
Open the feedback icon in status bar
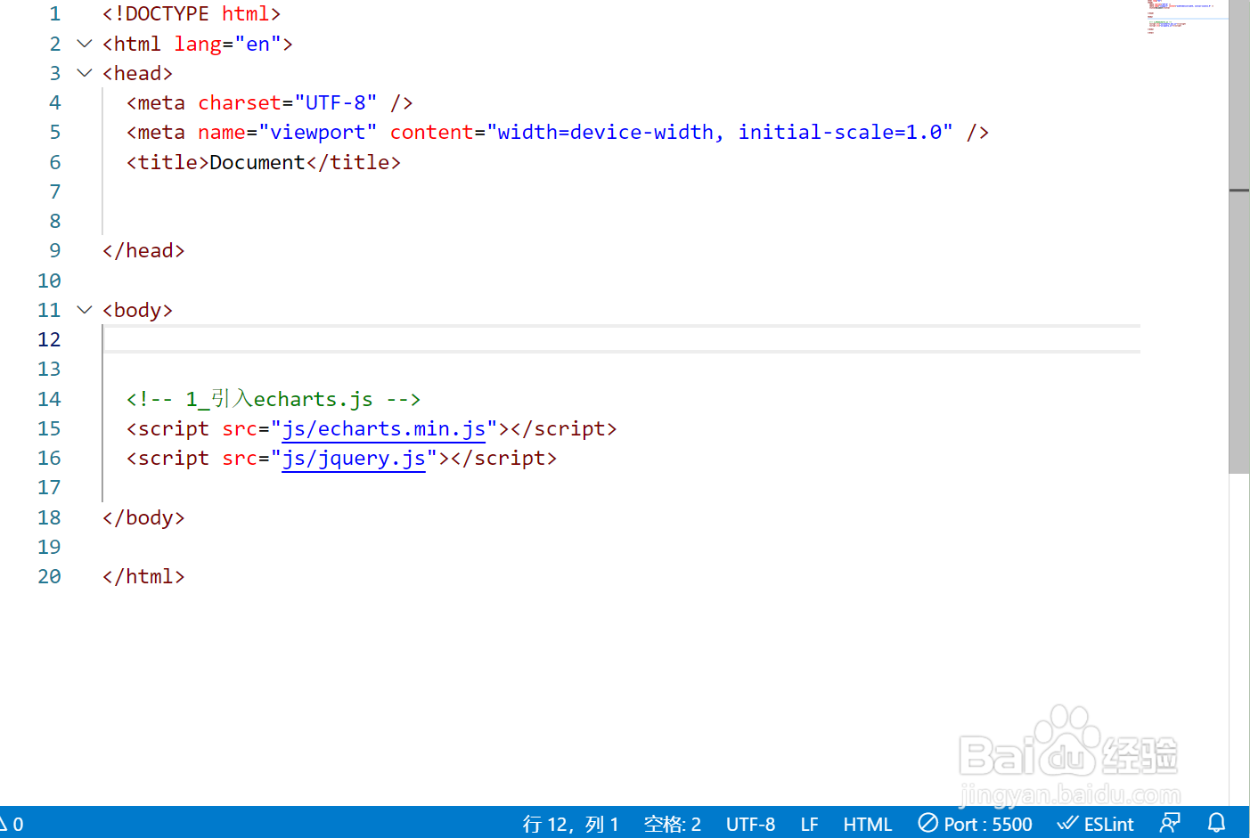pos(1171,823)
